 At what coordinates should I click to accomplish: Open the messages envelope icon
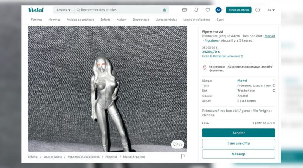(x=184, y=10)
